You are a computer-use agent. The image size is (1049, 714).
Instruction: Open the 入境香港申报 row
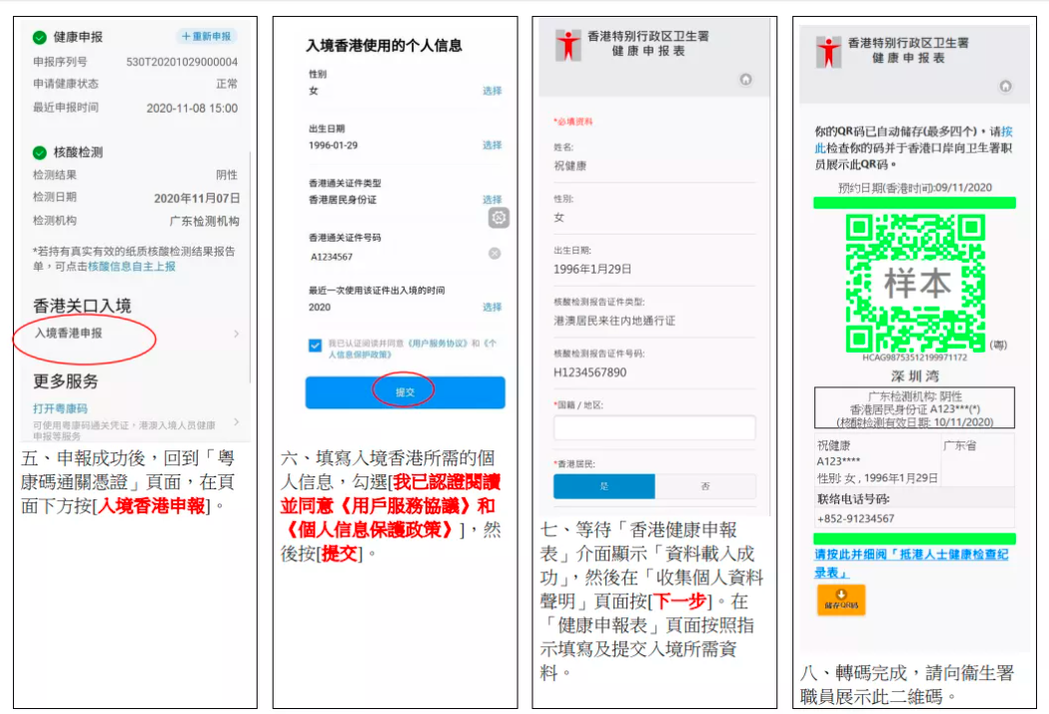136,333
